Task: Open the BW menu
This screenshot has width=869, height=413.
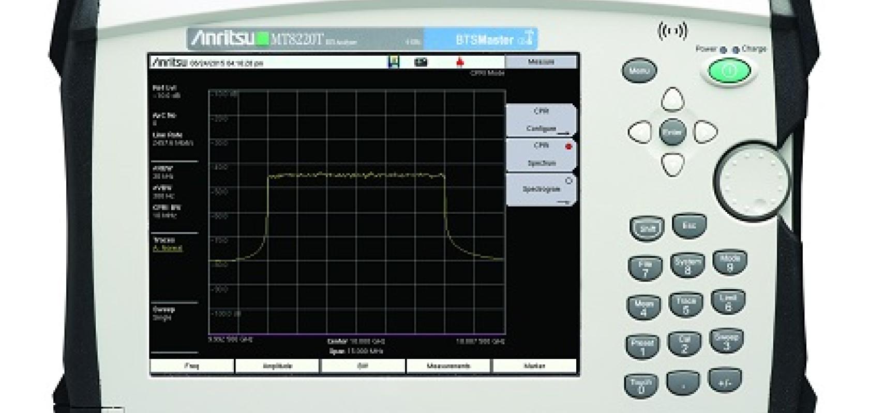Action: click(363, 366)
